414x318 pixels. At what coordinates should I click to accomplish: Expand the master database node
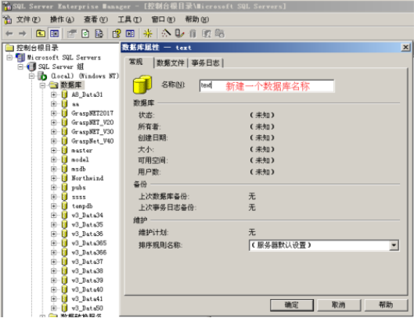coord(53,150)
